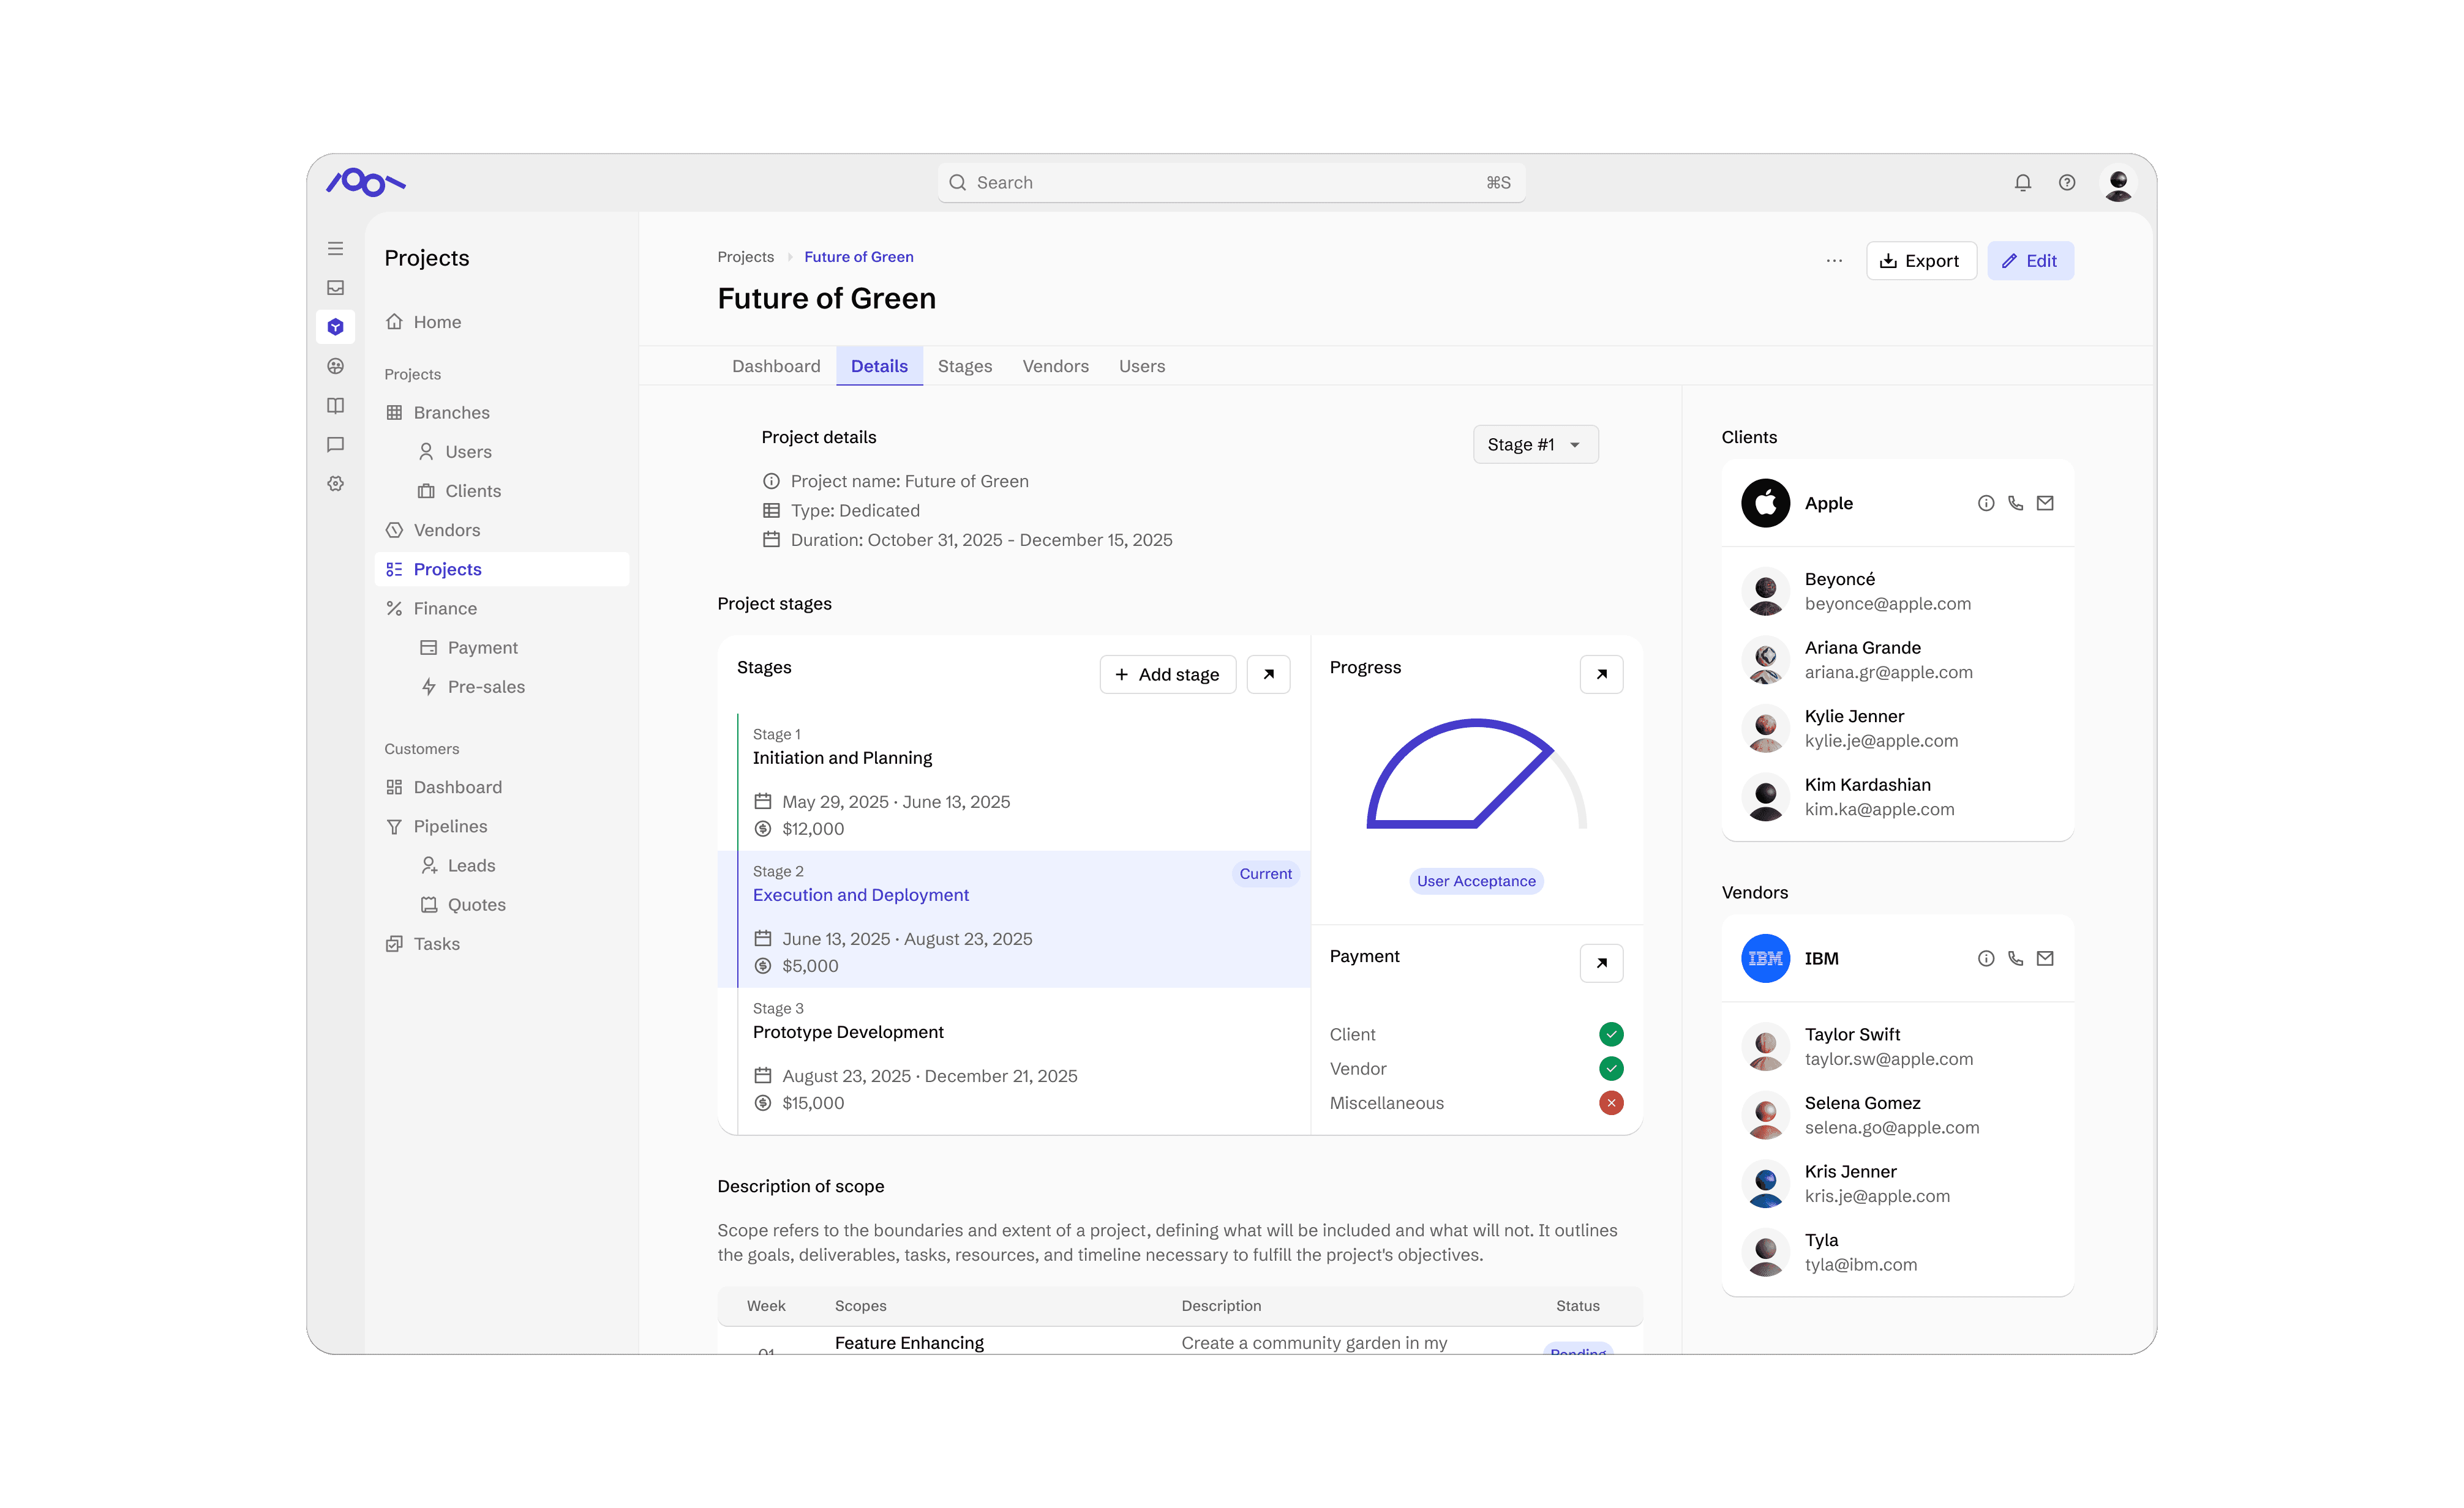Click IBM vendor's mail icon
The width and height of the screenshot is (2464, 1508).
[2045, 958]
